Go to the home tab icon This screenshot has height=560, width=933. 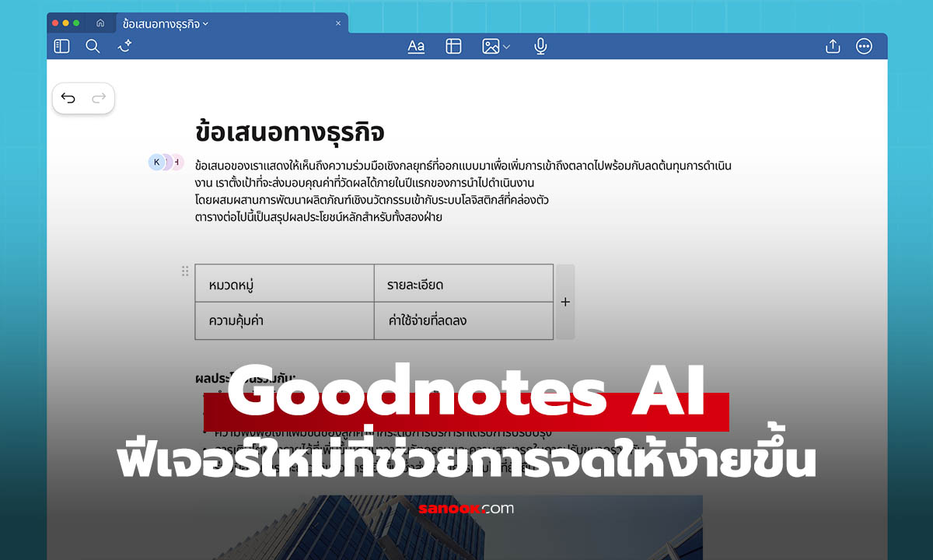coord(100,23)
